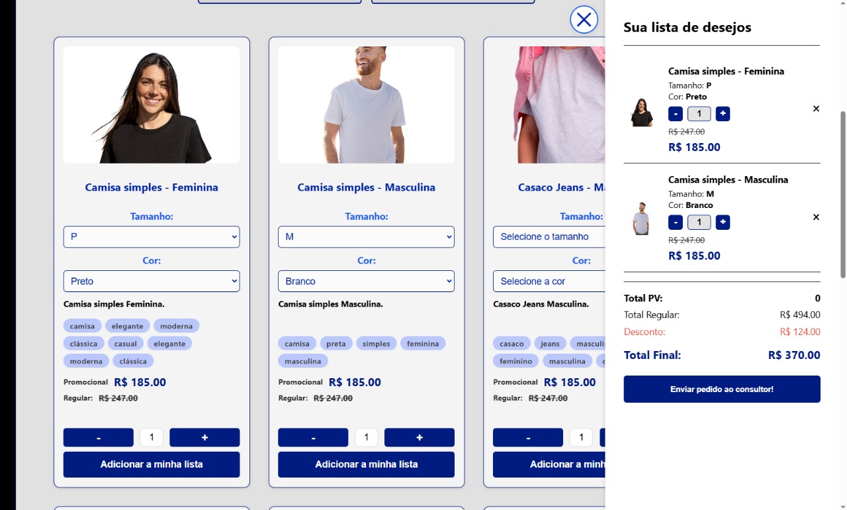
Task: Click plus button on Feminina product card
Action: [204, 438]
